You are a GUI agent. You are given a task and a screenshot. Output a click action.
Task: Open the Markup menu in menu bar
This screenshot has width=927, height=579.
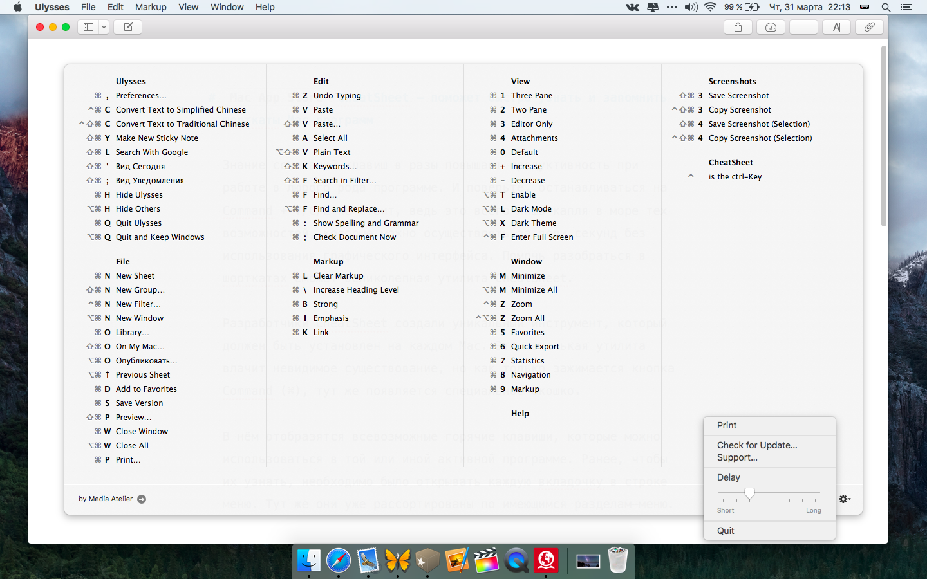click(151, 7)
